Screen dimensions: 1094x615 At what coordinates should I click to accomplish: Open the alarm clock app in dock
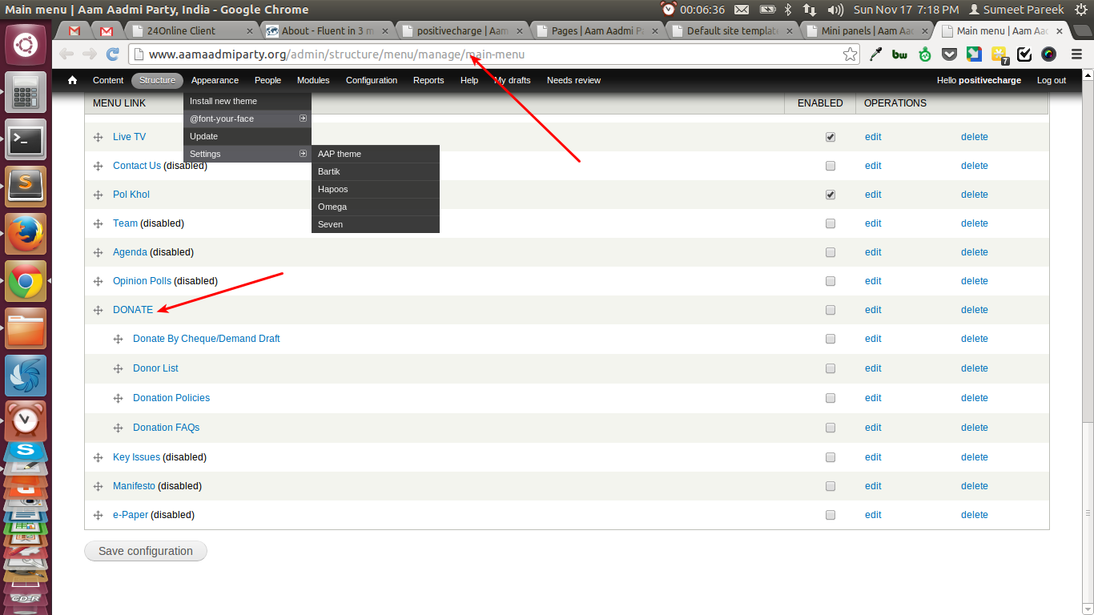pyautogui.click(x=26, y=421)
